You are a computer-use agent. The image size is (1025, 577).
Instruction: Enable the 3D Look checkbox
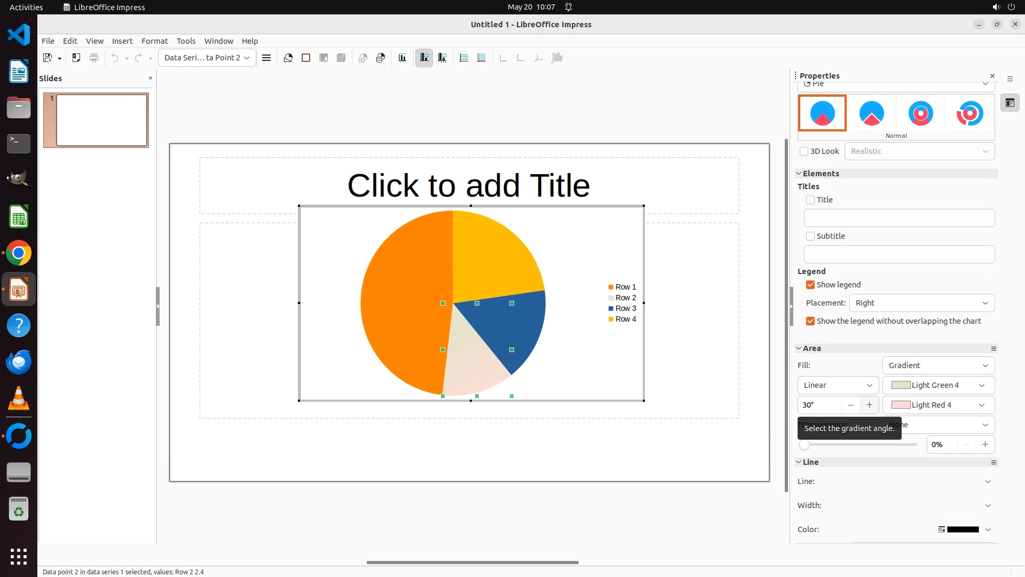(x=804, y=151)
